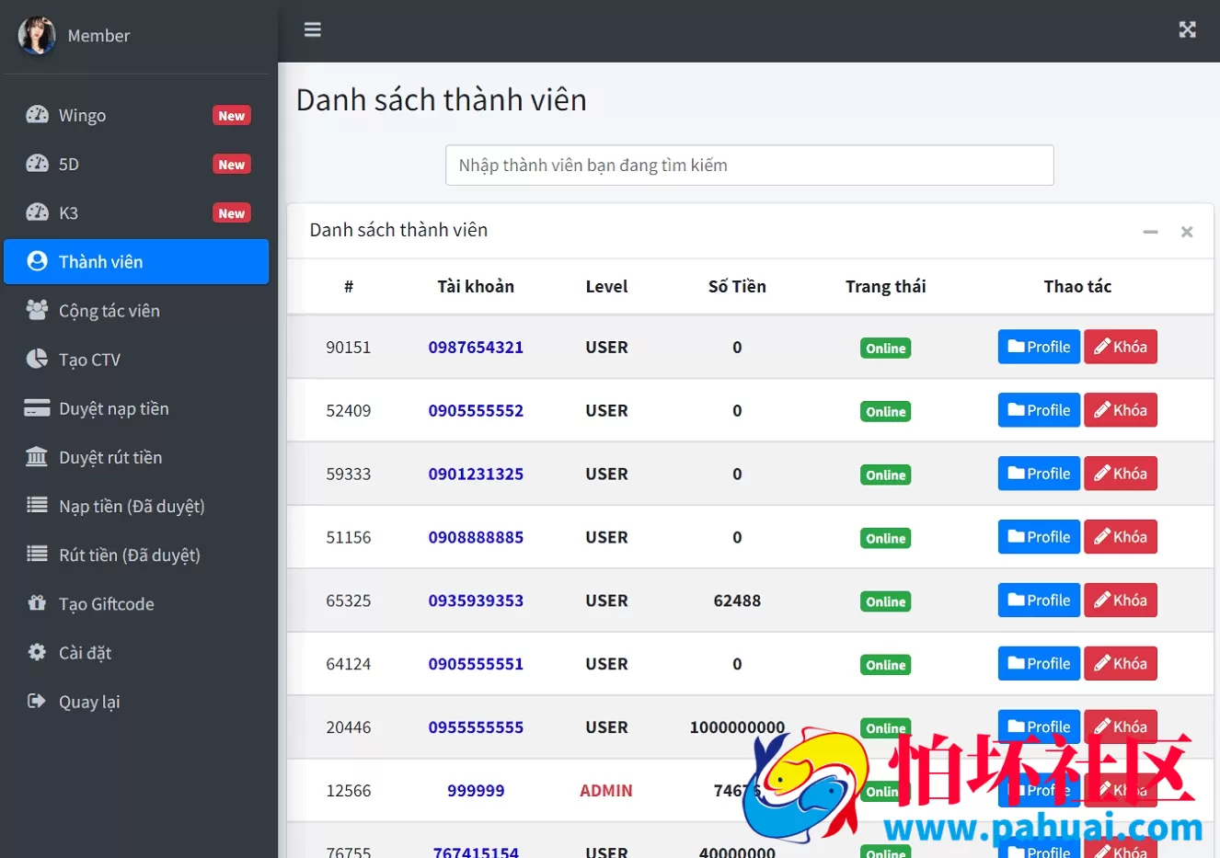Toggle sidebar with hamburger menu icon

[313, 29]
